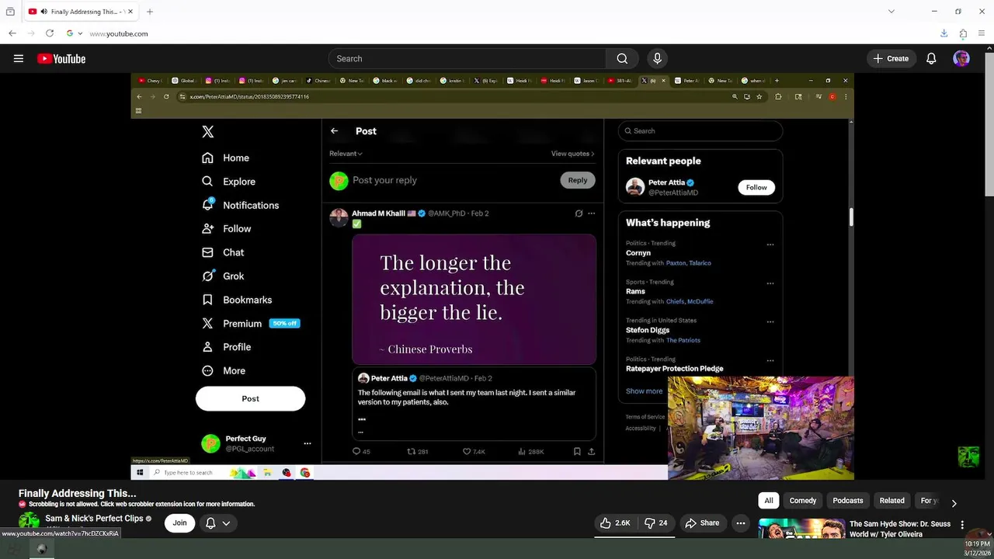Screen dimensions: 994x559
Task: Share Ahmad M Khalil's post icon
Action: (x=591, y=451)
